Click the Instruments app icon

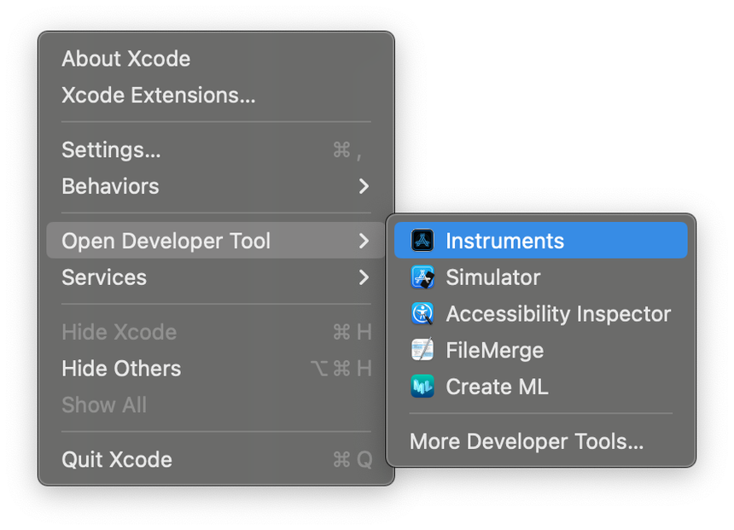click(x=423, y=240)
